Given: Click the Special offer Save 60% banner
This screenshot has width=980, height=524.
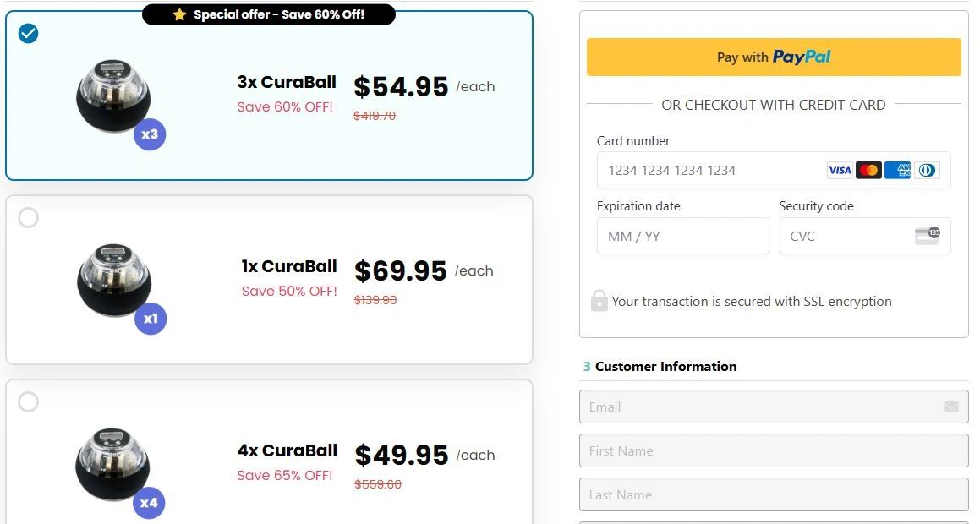Looking at the screenshot, I should (269, 14).
